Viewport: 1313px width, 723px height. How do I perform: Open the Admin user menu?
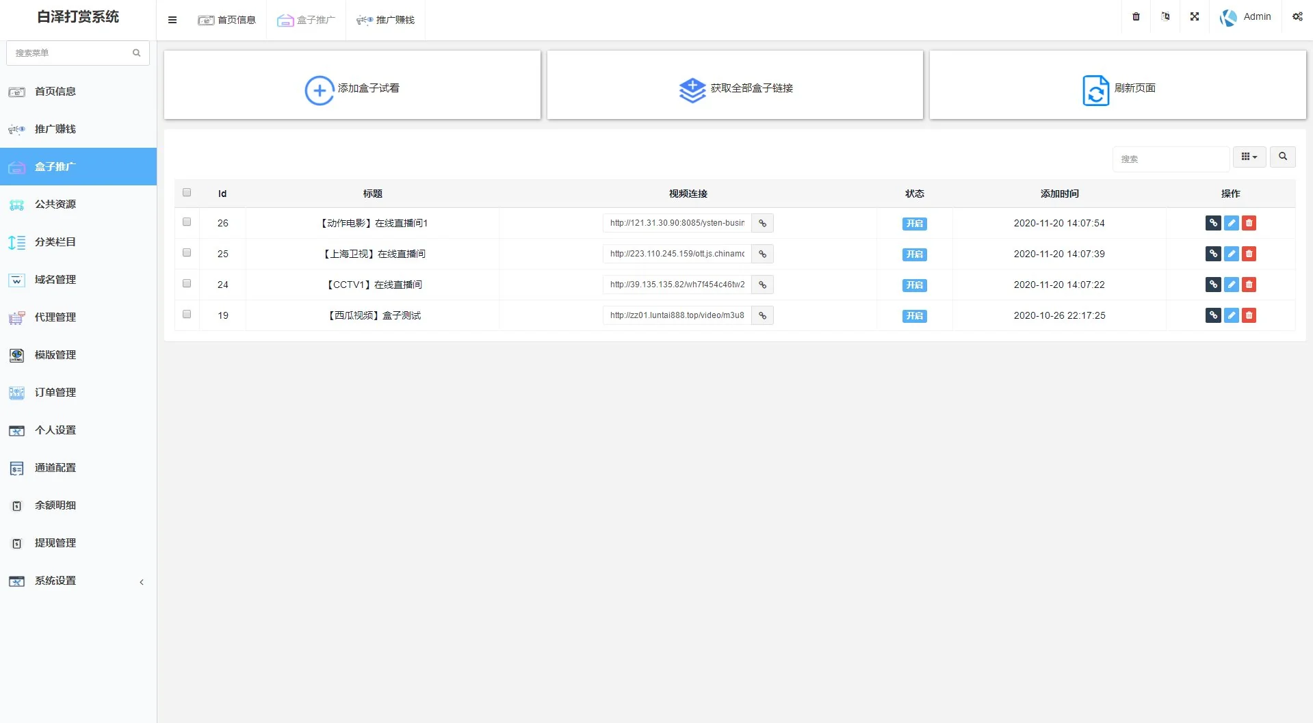point(1245,16)
